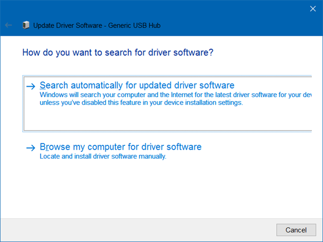Click 'Locate and install driver software manually' text
This screenshot has width=323, height=242.
(102, 156)
